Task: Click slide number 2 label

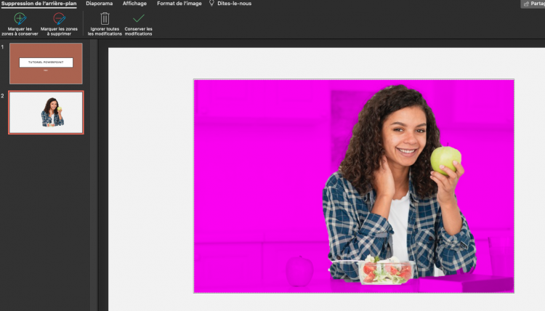Action: (x=2, y=96)
